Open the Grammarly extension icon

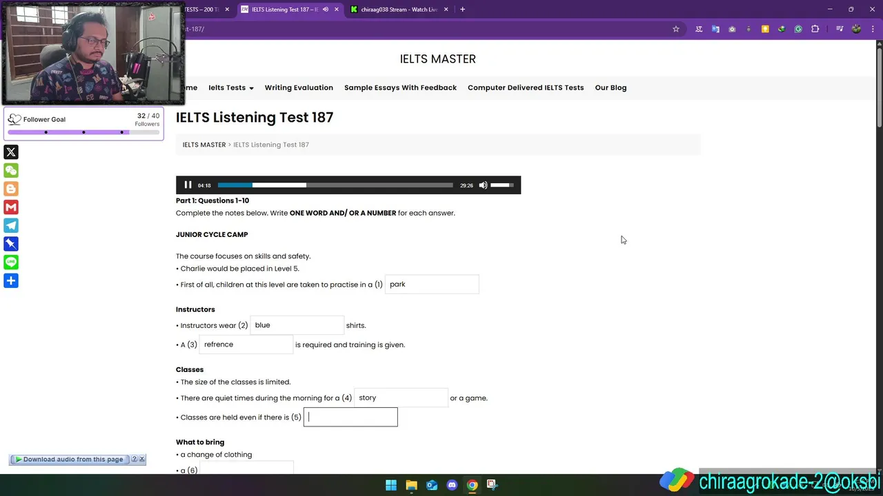(798, 29)
